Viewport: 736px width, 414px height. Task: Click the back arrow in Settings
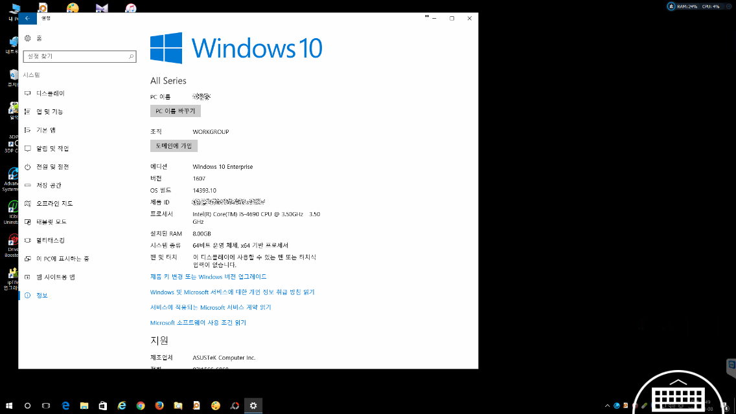pyautogui.click(x=27, y=19)
